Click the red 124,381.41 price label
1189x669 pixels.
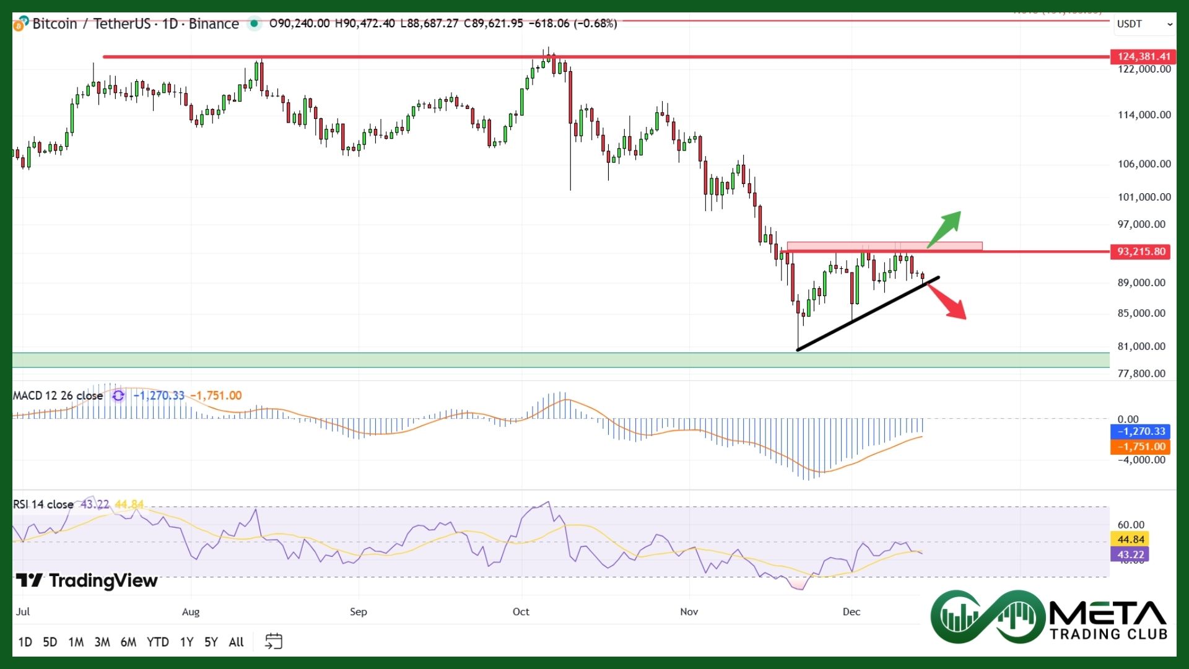pyautogui.click(x=1143, y=56)
